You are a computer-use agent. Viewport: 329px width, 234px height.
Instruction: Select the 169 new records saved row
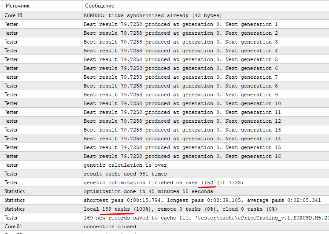[166, 218]
